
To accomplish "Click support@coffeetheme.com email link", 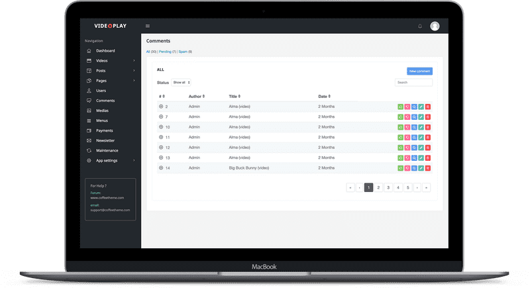I will tap(110, 210).
